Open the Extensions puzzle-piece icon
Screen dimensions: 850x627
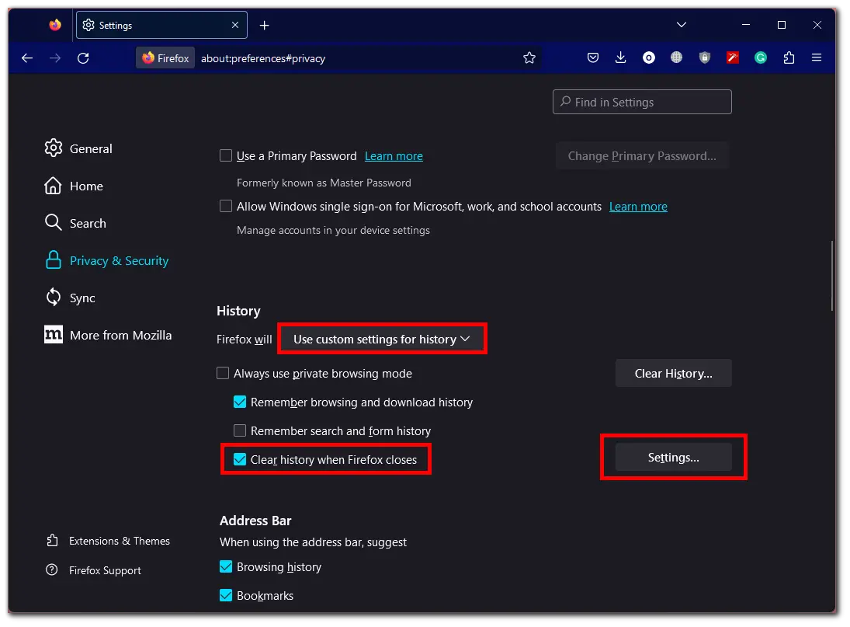788,57
